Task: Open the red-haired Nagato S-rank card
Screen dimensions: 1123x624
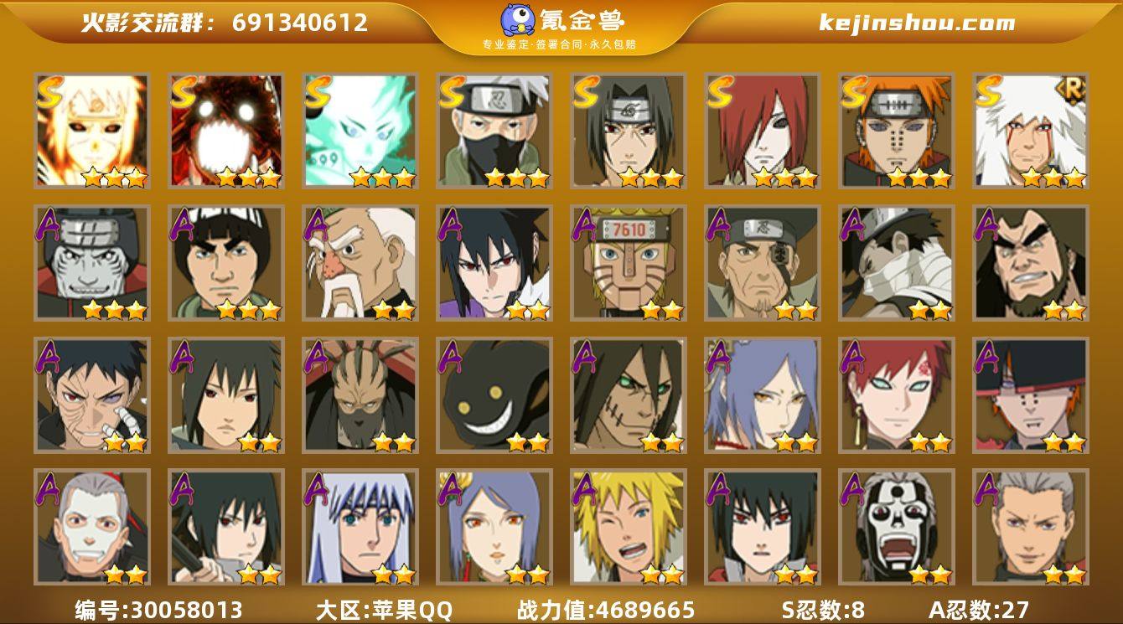Action: click(x=763, y=131)
